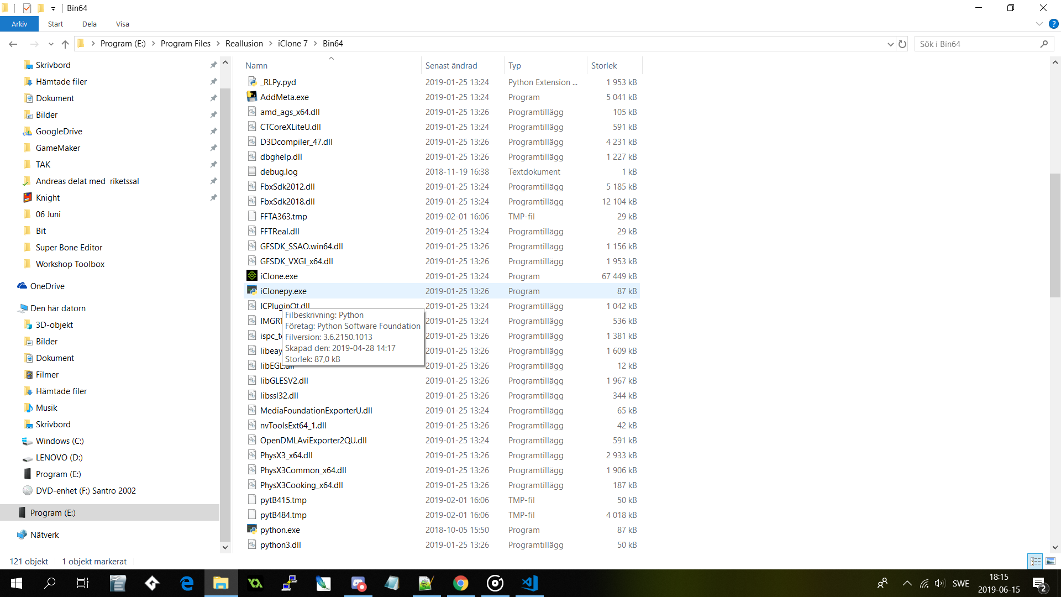Open Skrivbord in quick access
The width and height of the screenshot is (1061, 597).
point(53,65)
